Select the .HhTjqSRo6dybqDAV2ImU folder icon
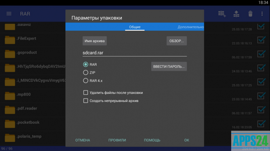Image resolution: width=270 pixels, height=151 pixels. click(10, 68)
